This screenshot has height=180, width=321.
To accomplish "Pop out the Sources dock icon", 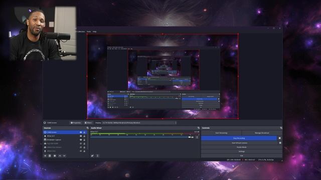I will 88,128.
